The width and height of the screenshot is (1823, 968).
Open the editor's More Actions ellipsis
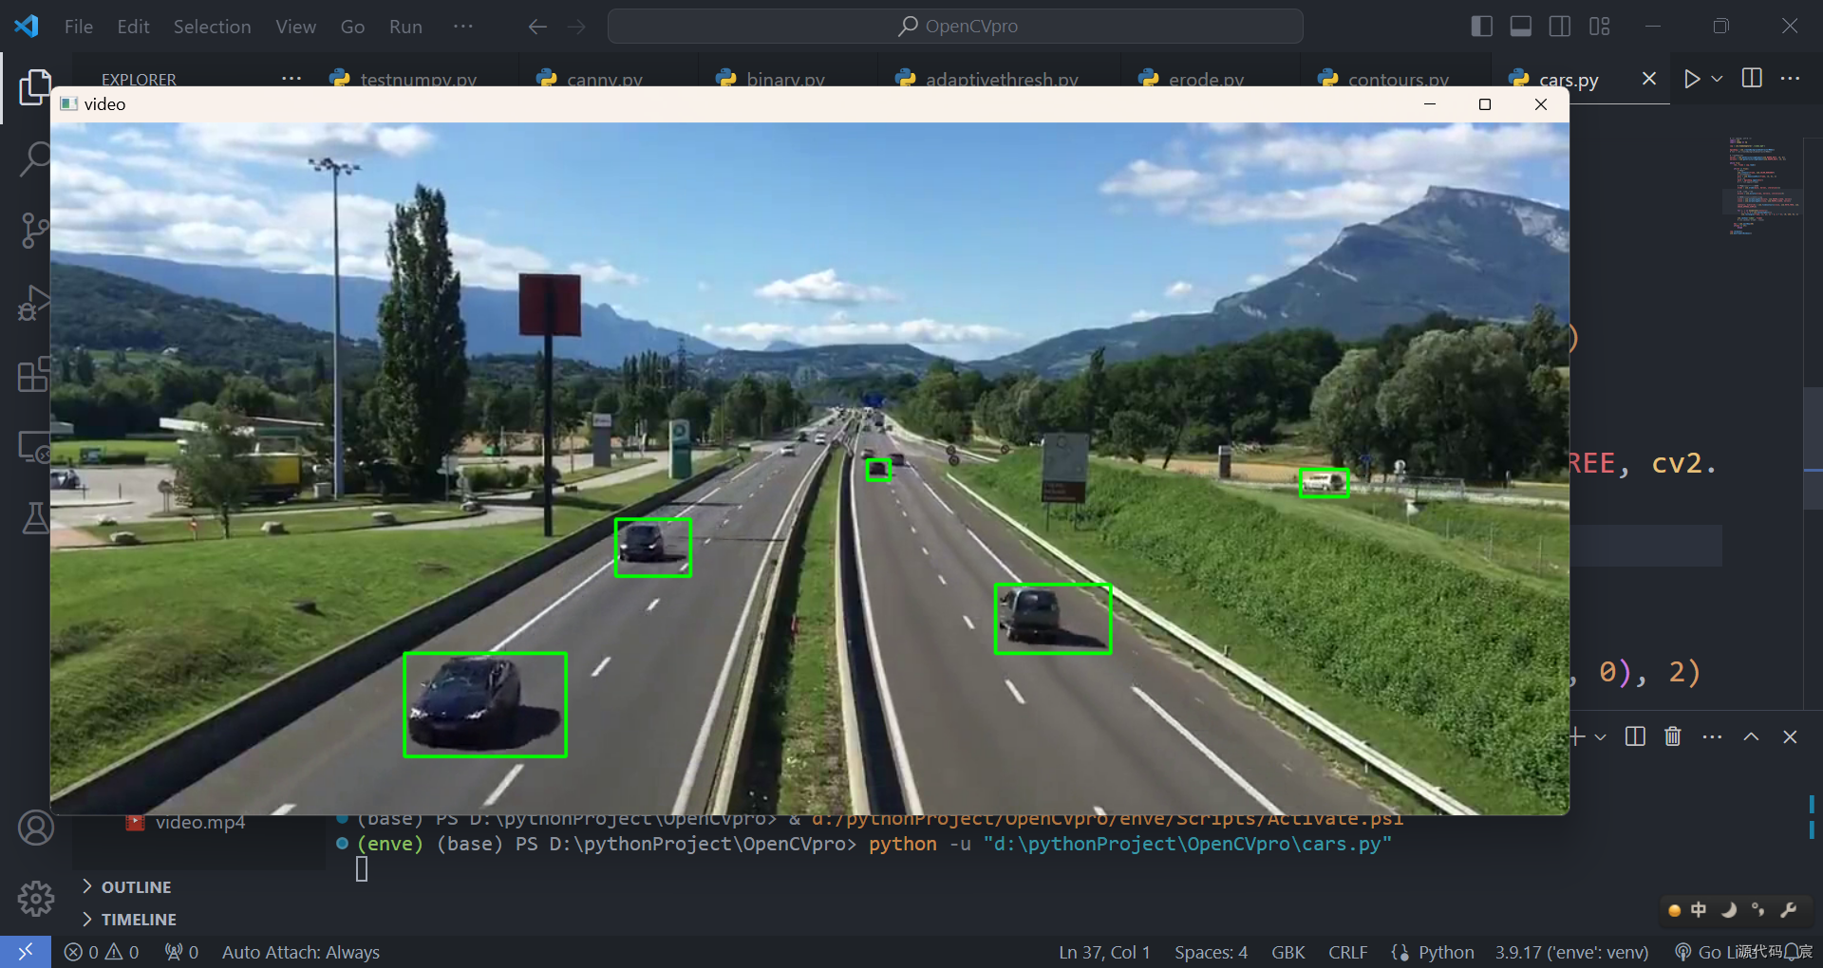pyautogui.click(x=1791, y=78)
